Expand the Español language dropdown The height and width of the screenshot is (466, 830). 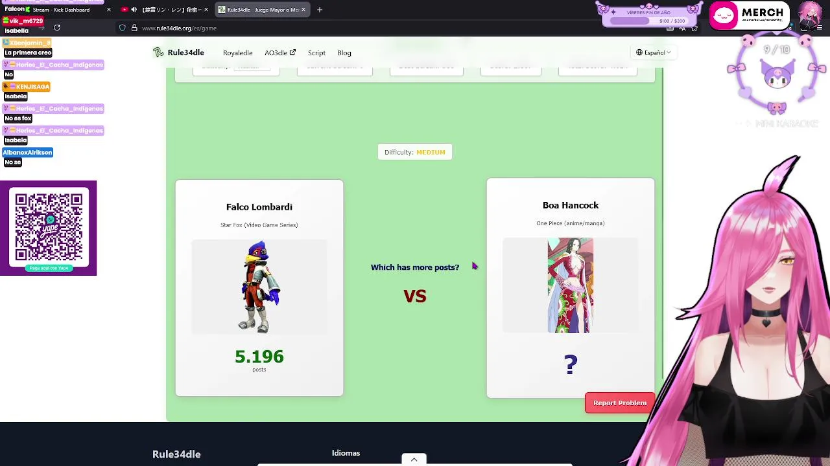click(x=653, y=52)
